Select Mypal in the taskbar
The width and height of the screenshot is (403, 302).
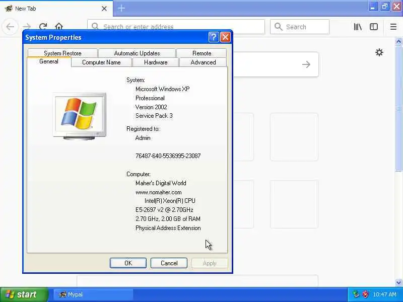(93, 294)
